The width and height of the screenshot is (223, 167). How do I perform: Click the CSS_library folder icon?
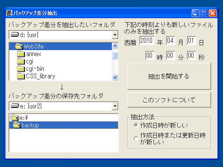[x=21, y=76]
